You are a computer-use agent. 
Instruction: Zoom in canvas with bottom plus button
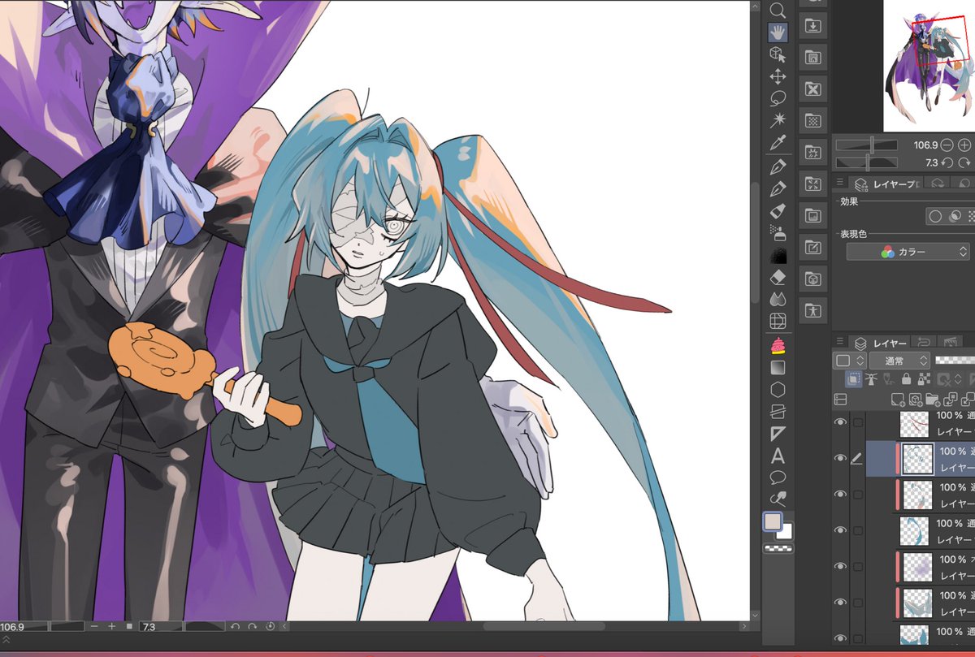point(112,627)
